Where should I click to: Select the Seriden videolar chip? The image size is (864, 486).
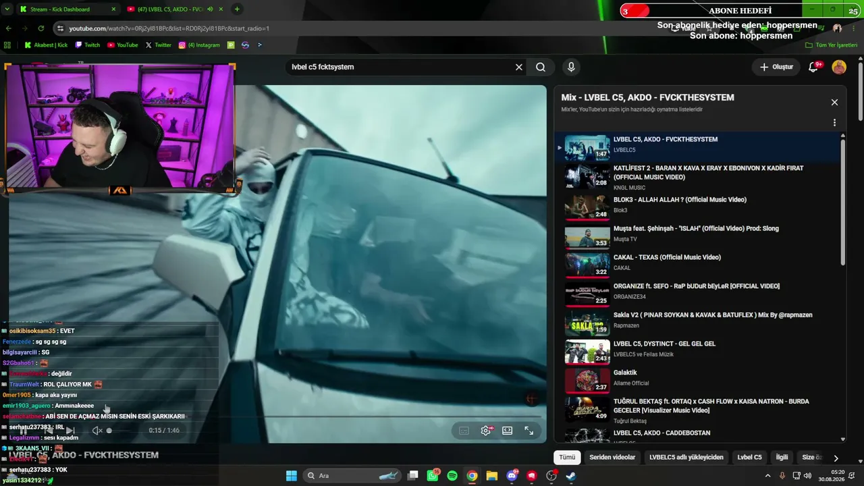[x=612, y=457]
